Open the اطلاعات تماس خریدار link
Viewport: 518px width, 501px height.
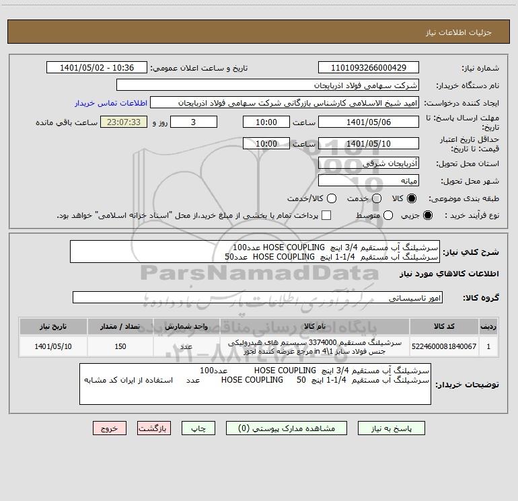click(111, 103)
